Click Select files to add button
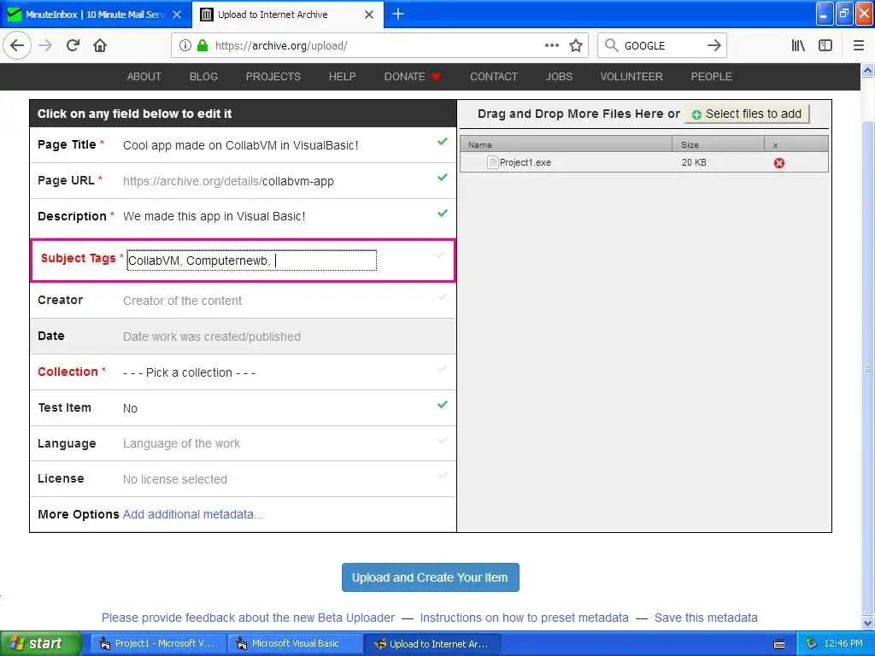 tap(747, 114)
